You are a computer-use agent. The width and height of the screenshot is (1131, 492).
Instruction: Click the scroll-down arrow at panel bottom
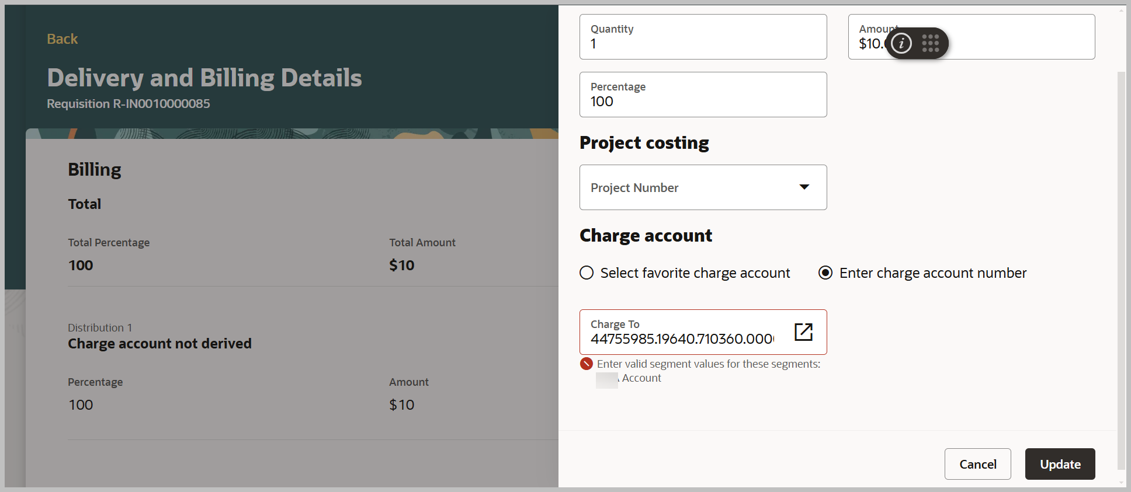tap(1121, 483)
